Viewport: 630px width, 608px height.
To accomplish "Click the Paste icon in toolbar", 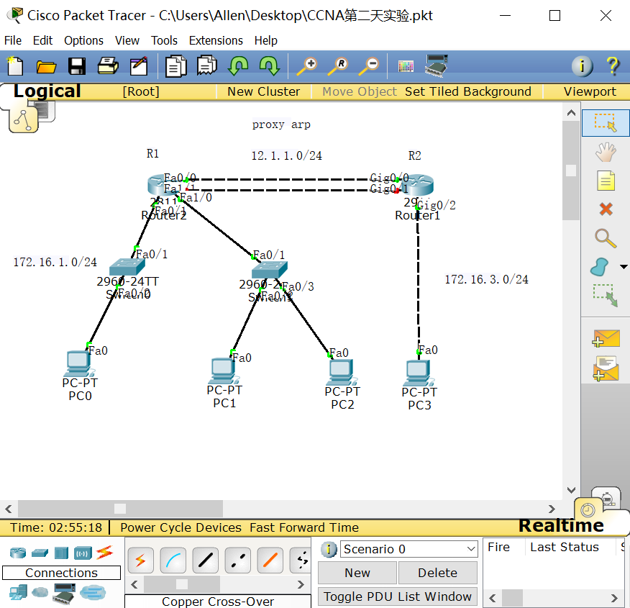I will pyautogui.click(x=207, y=65).
